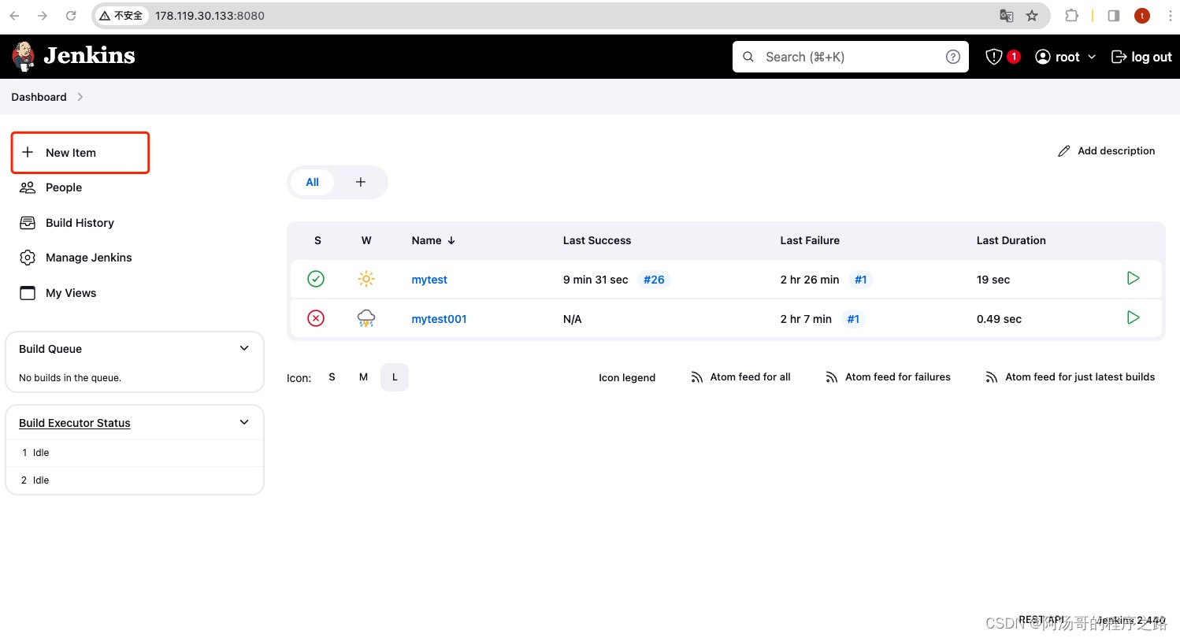1180x638 pixels.
Task: Click the sunny weather icon for mytest
Action: pos(366,279)
